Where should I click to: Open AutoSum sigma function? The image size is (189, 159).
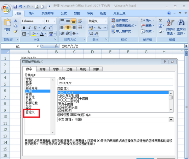(x=160, y=20)
